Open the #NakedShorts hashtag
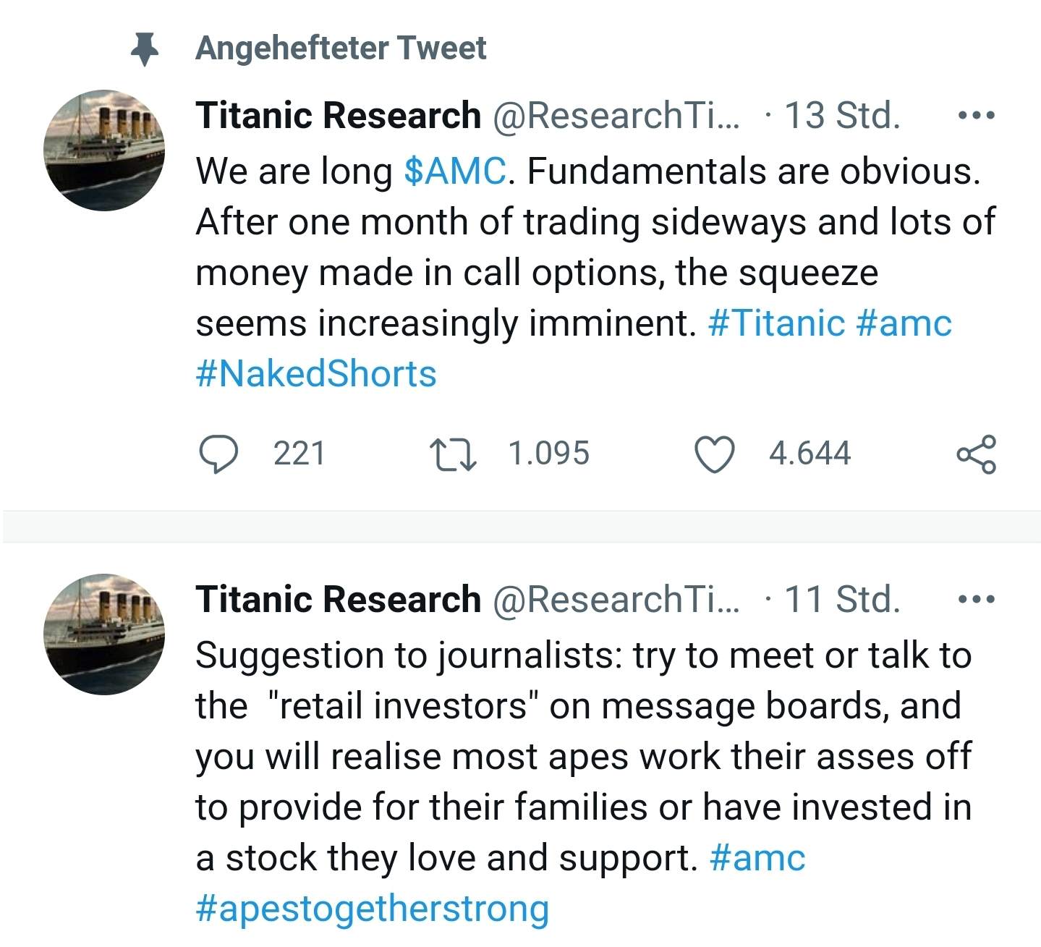 click(x=315, y=373)
